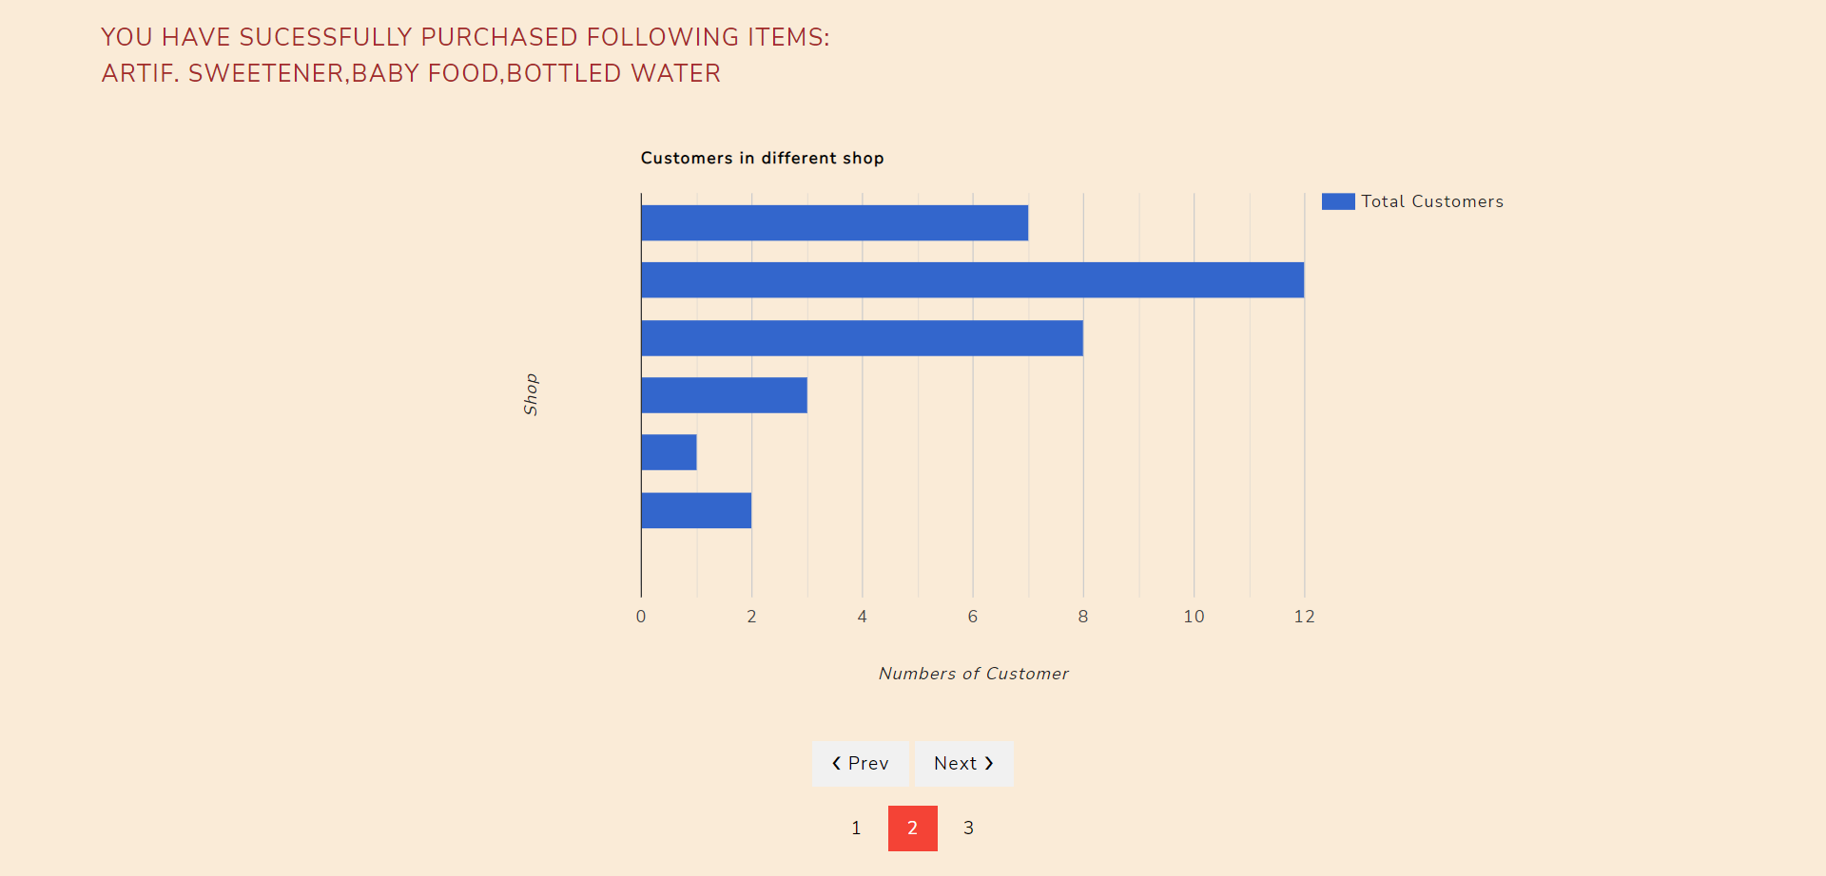Click the Prev navigation button
This screenshot has height=876, width=1826.
(860, 763)
